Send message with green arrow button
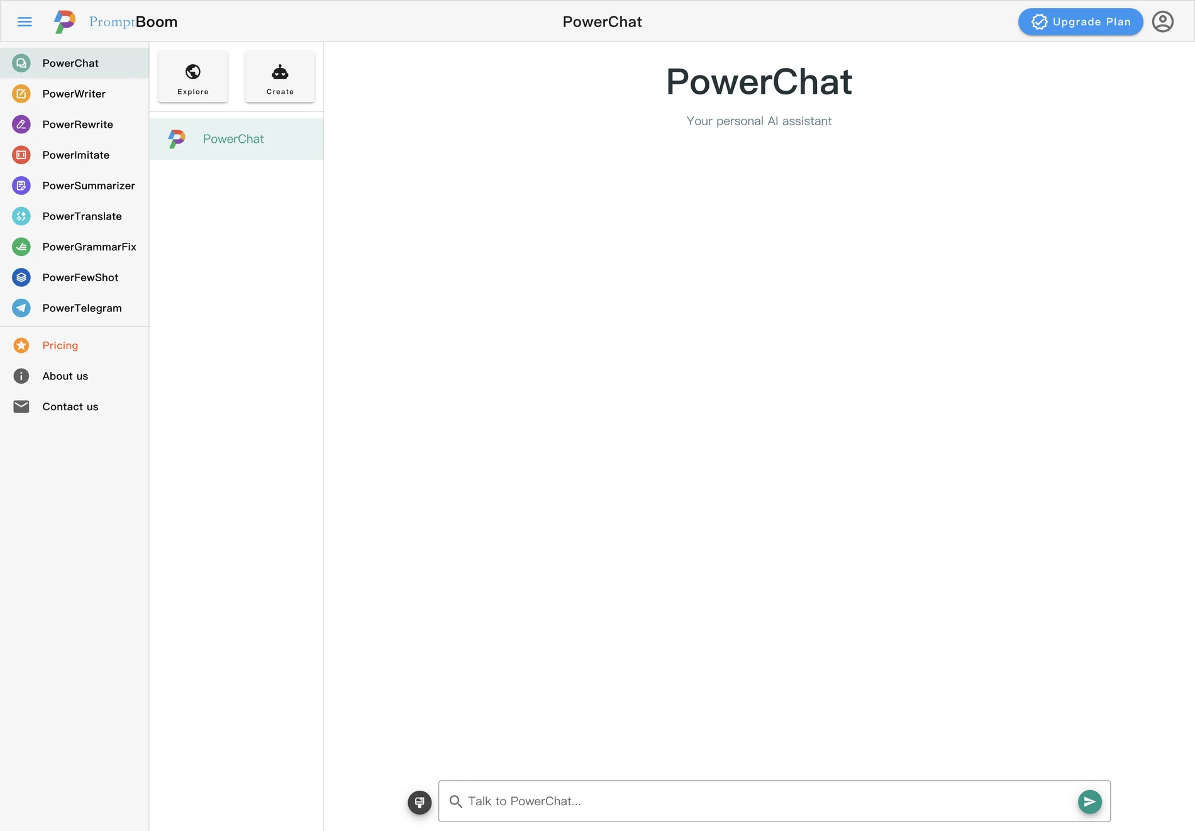The width and height of the screenshot is (1195, 831). pos(1090,801)
